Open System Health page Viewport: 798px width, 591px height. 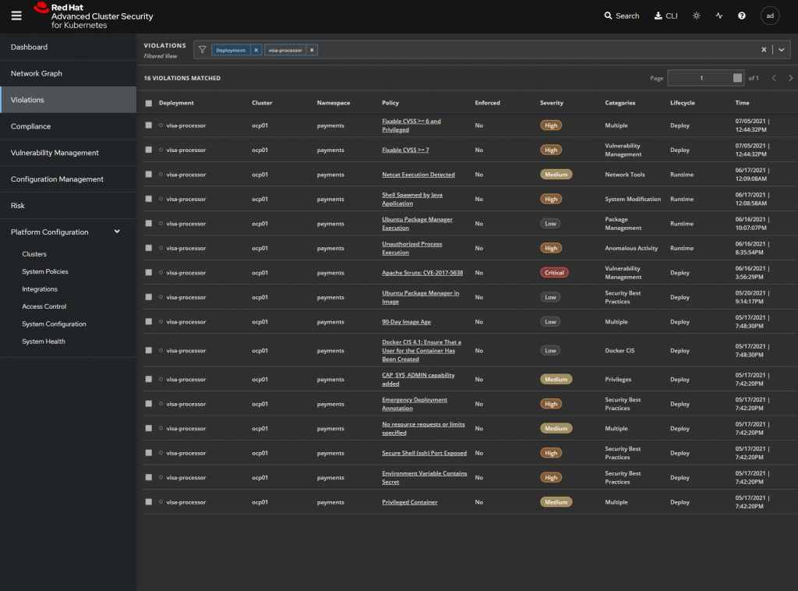(x=44, y=341)
